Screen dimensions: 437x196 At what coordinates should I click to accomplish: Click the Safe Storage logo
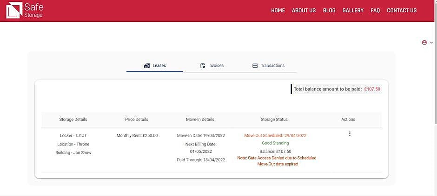25,10
